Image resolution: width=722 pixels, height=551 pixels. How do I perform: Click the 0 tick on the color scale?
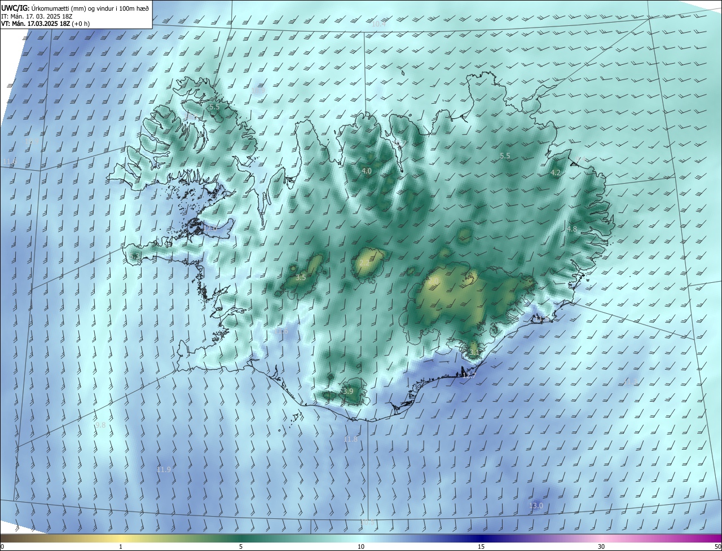point(2,546)
